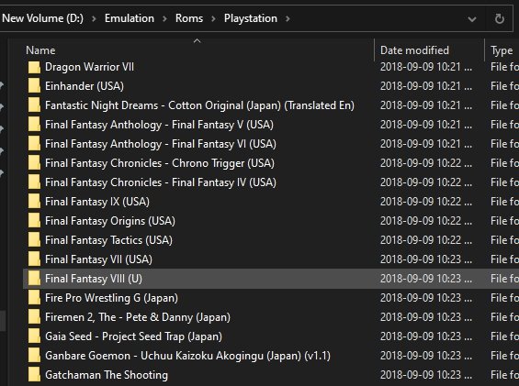Image resolution: width=519 pixels, height=386 pixels.
Task: Select the Dragon Warrior VII folder name
Action: (89, 67)
